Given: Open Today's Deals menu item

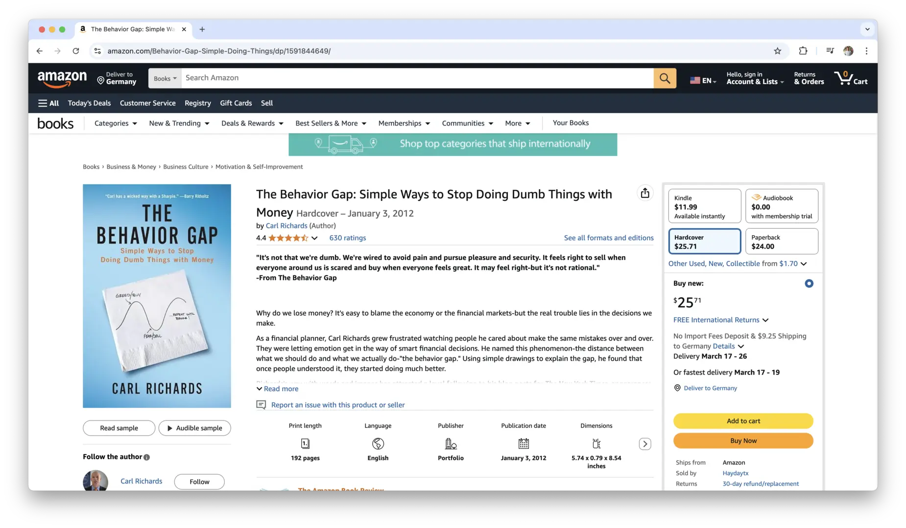Looking at the screenshot, I should click(89, 103).
